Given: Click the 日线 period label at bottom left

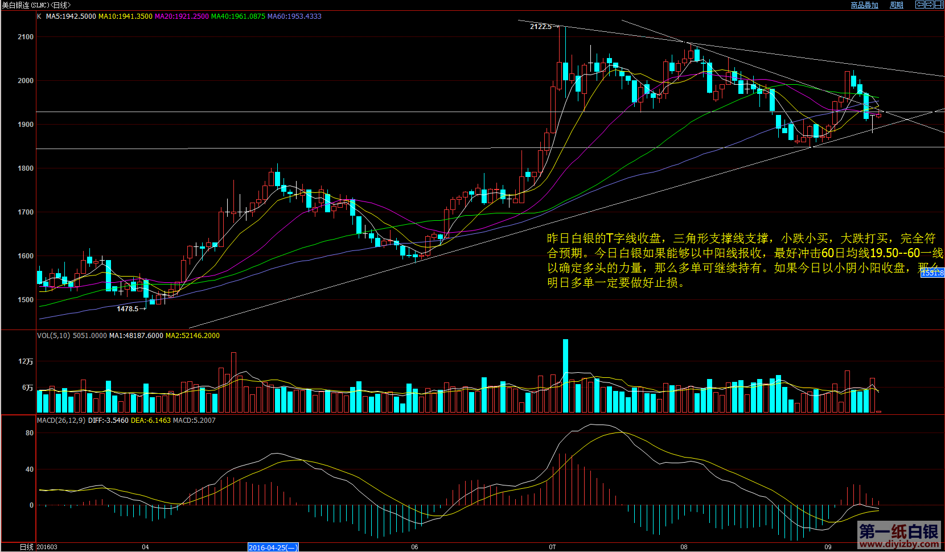Looking at the screenshot, I should coord(27,547).
